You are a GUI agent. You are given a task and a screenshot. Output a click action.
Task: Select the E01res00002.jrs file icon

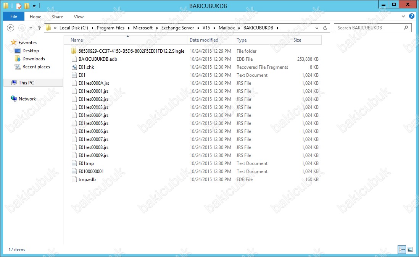(x=74, y=99)
